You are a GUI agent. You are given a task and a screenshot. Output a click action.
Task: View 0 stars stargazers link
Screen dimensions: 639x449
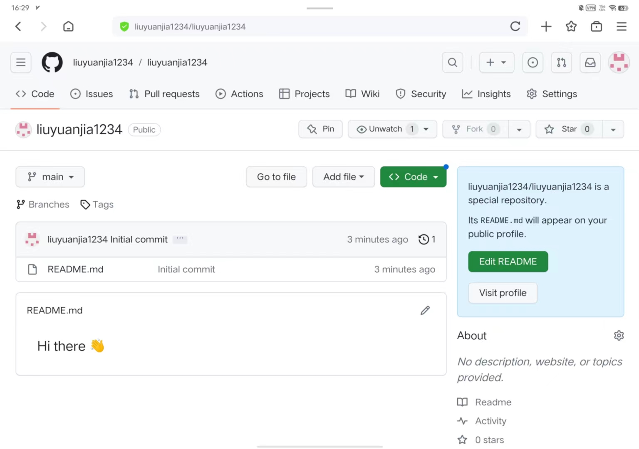[x=480, y=440]
